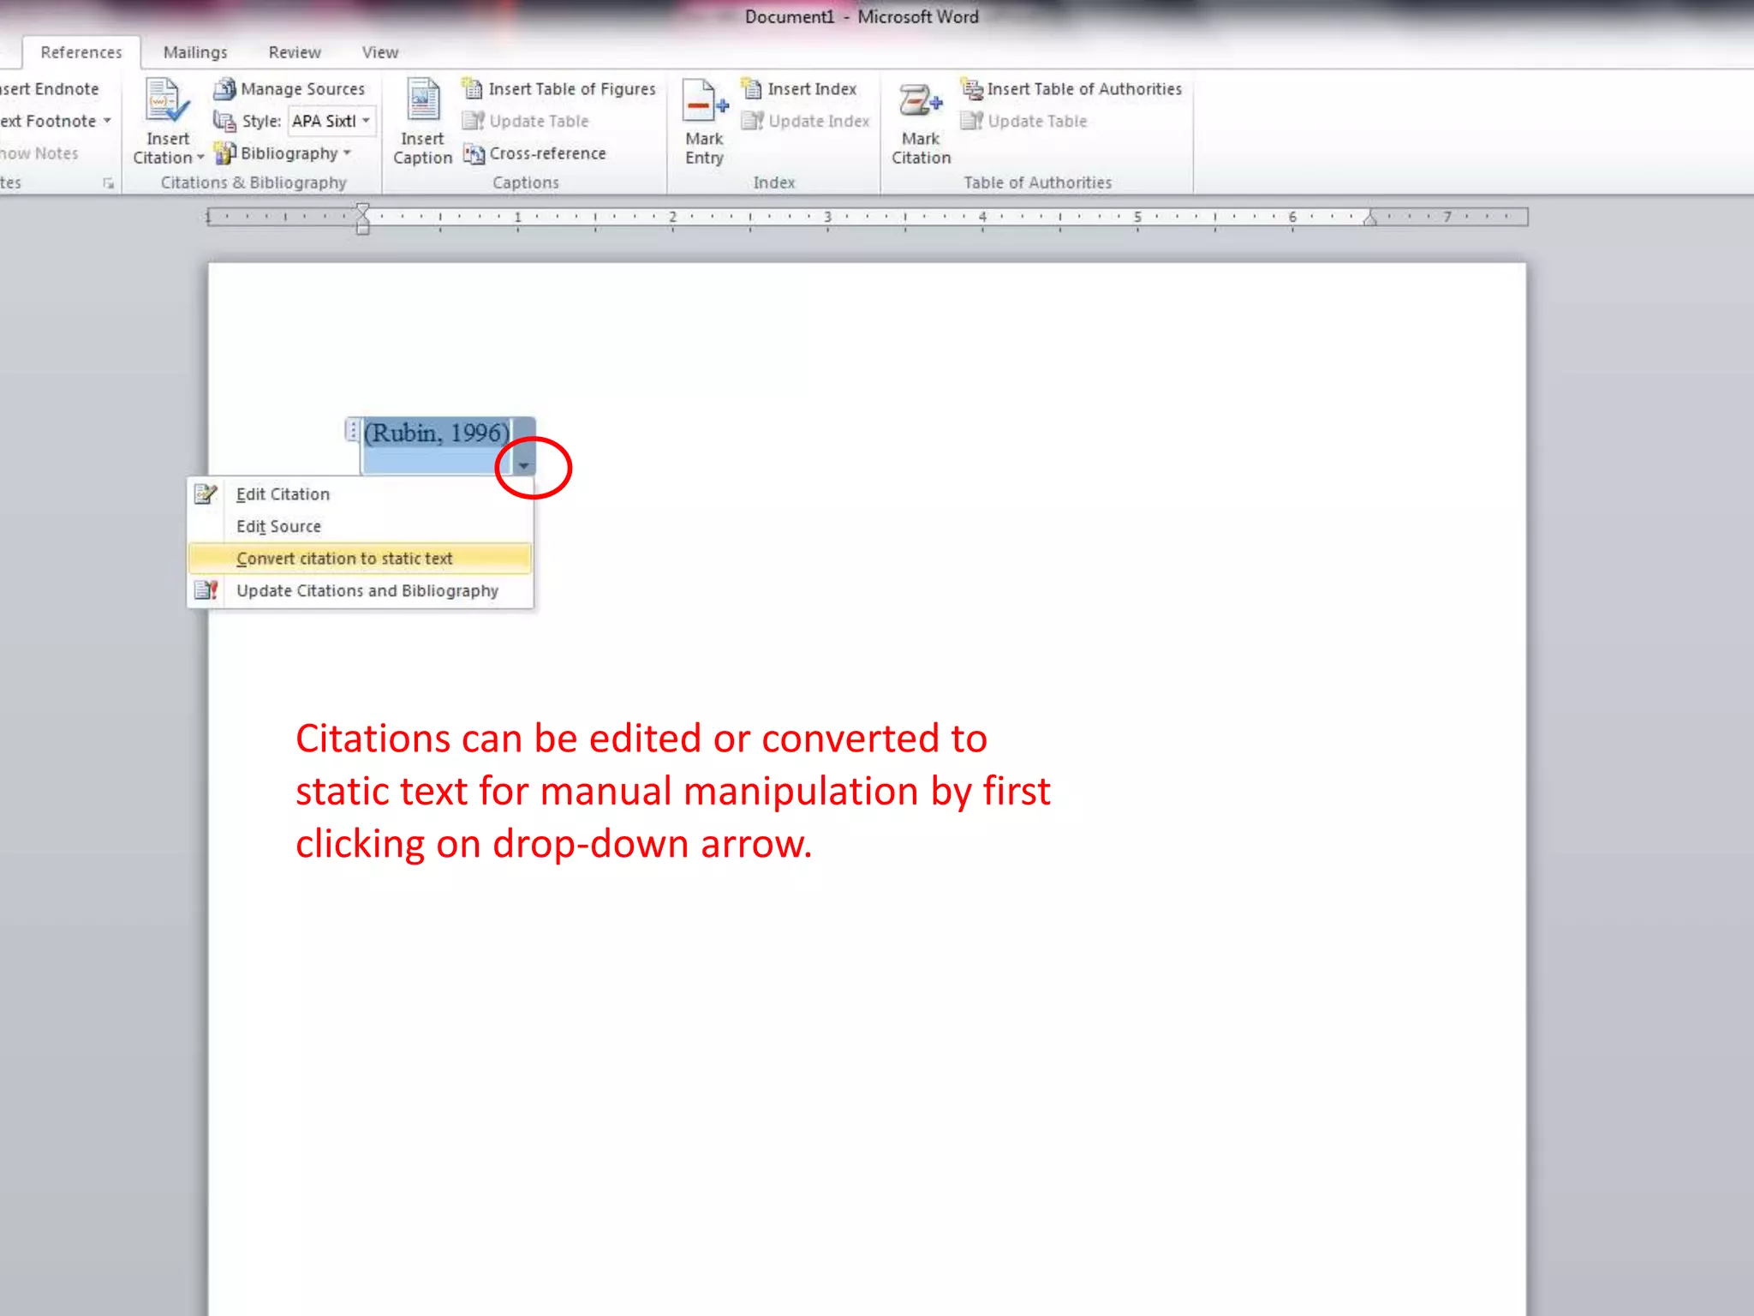Switch to the References tab
Screen dimensions: 1754x1316
[x=81, y=52]
